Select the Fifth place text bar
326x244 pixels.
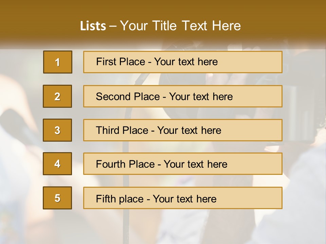tap(183, 198)
